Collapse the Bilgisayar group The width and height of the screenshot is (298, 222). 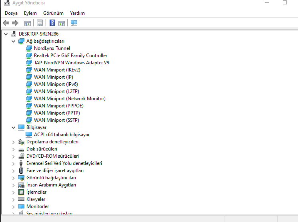(x=14, y=127)
